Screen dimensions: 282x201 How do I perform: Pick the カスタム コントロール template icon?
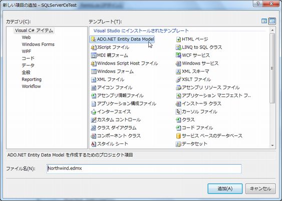pyautogui.click(x=93, y=119)
